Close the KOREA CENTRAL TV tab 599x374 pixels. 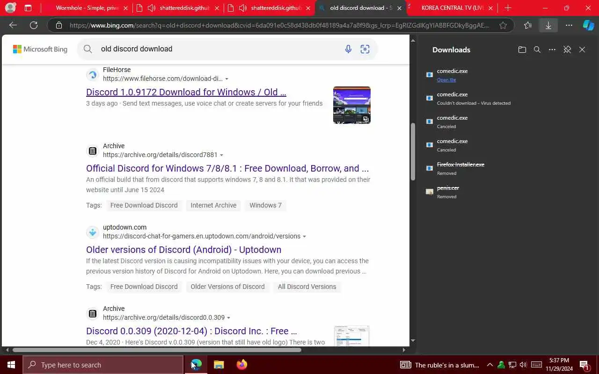[x=491, y=8]
